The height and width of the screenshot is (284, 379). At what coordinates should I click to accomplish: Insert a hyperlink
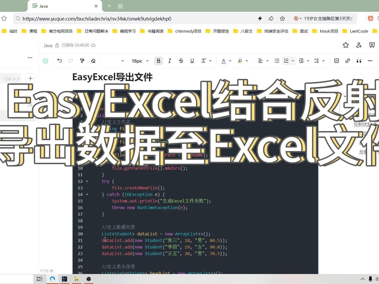348,61
